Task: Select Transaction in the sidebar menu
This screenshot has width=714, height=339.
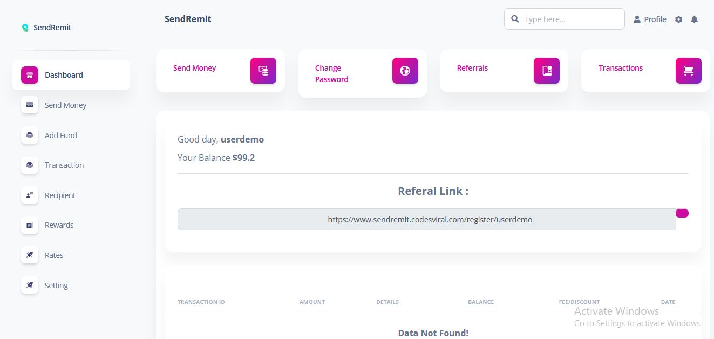Action: (71, 165)
